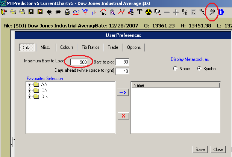
Task: Select the D:\ tree item
Action: click(44, 97)
